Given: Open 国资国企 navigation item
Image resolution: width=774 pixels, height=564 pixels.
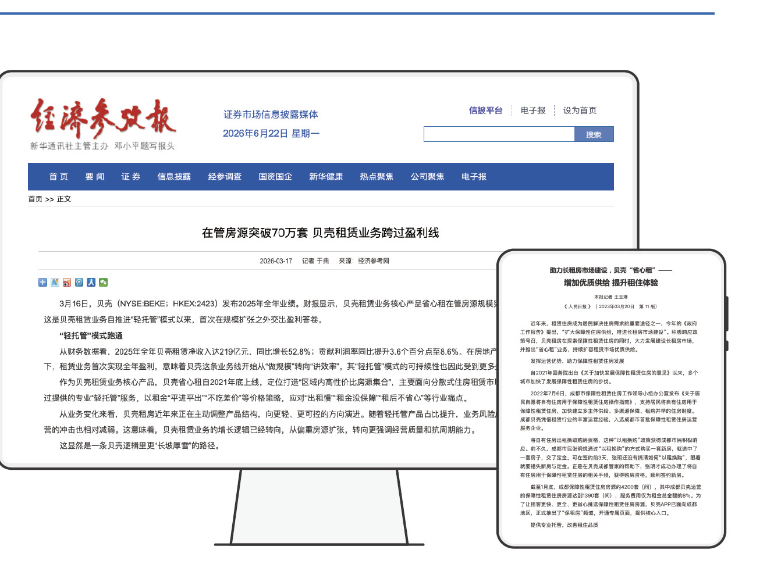Looking at the screenshot, I should tap(275, 177).
